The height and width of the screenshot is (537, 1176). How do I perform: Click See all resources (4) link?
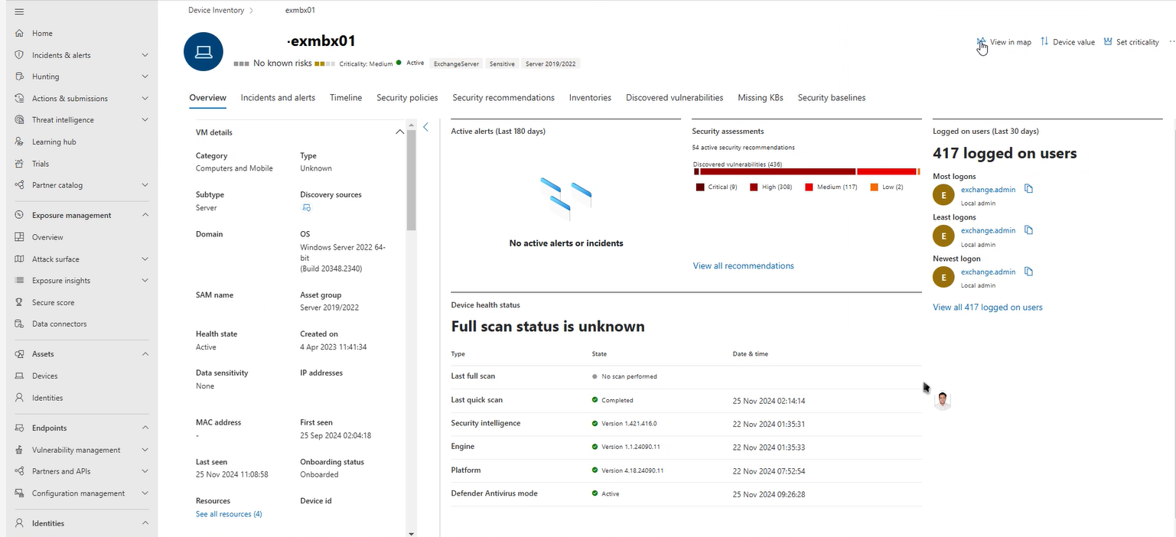pos(229,514)
